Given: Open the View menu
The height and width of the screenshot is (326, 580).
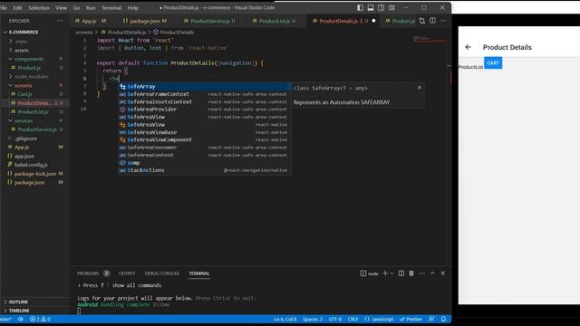Looking at the screenshot, I should click(61, 7).
